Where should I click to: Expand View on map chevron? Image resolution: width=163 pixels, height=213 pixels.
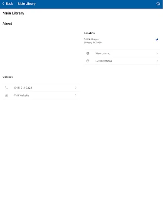157,53
